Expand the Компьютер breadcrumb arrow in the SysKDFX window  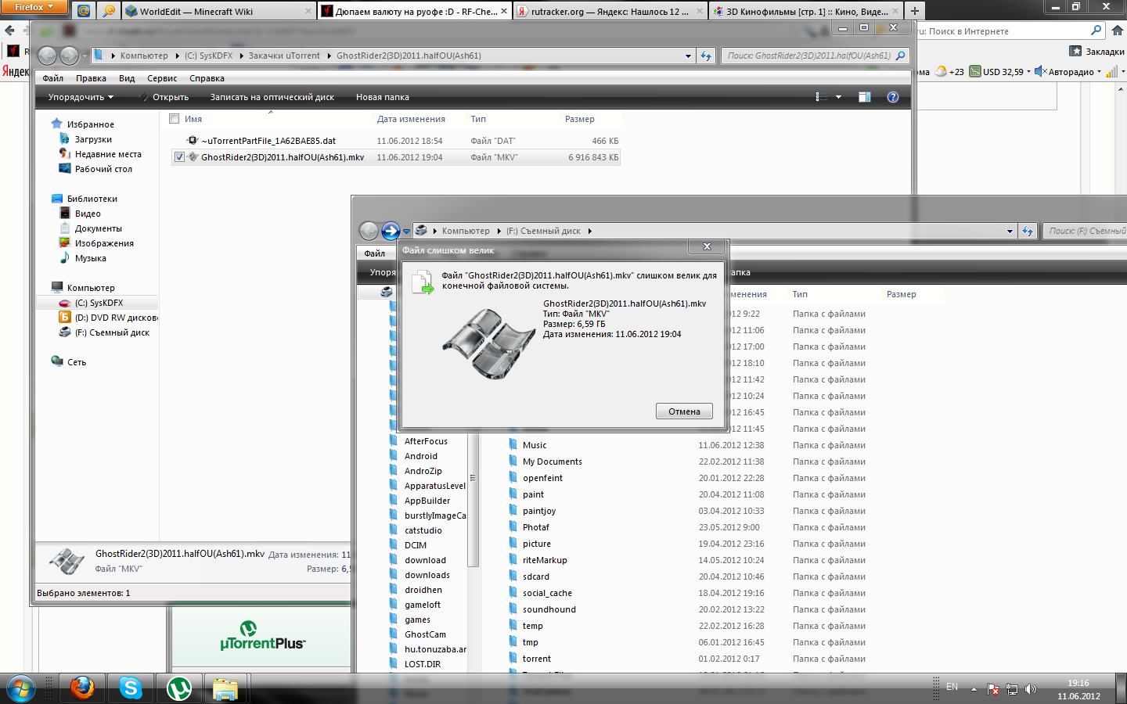(177, 56)
